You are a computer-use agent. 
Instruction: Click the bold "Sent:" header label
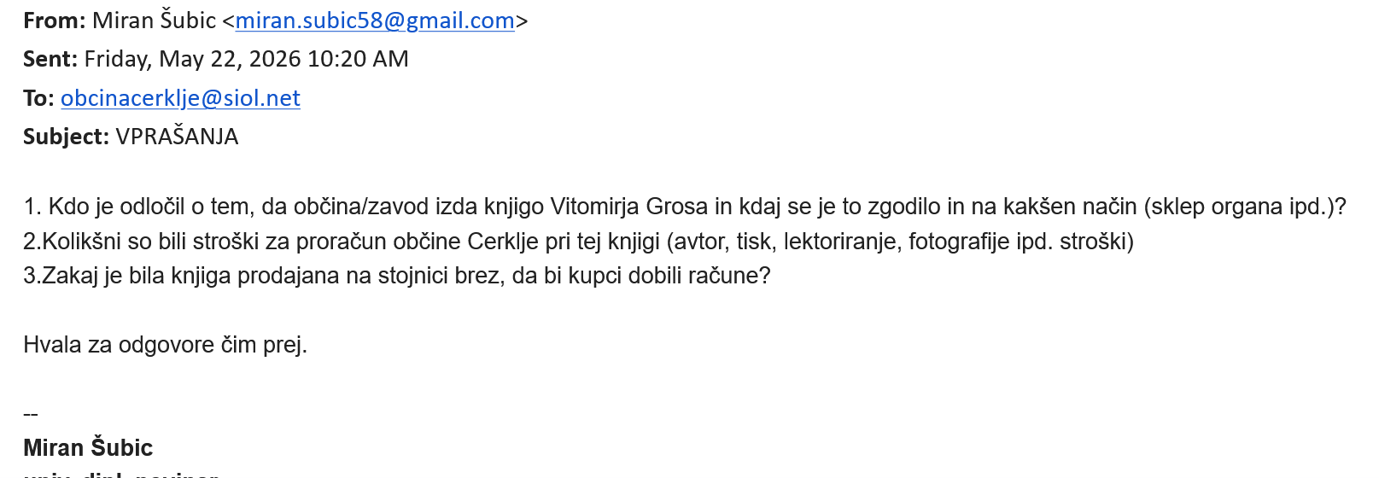(50, 59)
